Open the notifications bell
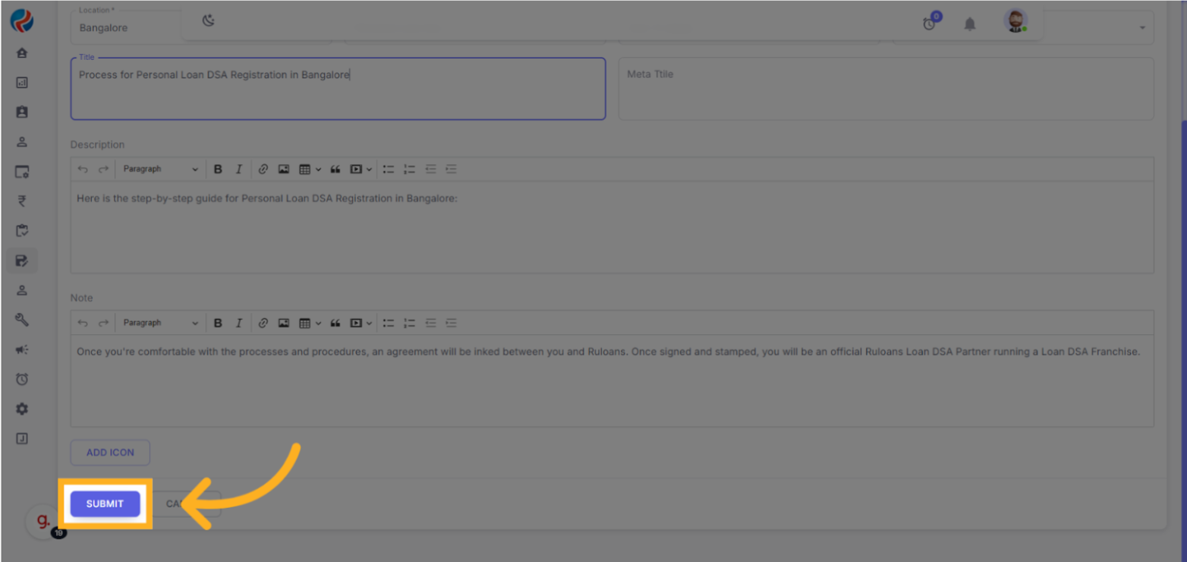This screenshot has height=562, width=1187. (x=969, y=24)
